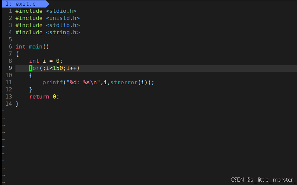Click line number 14 in gutter
This screenshot has height=185, width=297.
pos(9,104)
